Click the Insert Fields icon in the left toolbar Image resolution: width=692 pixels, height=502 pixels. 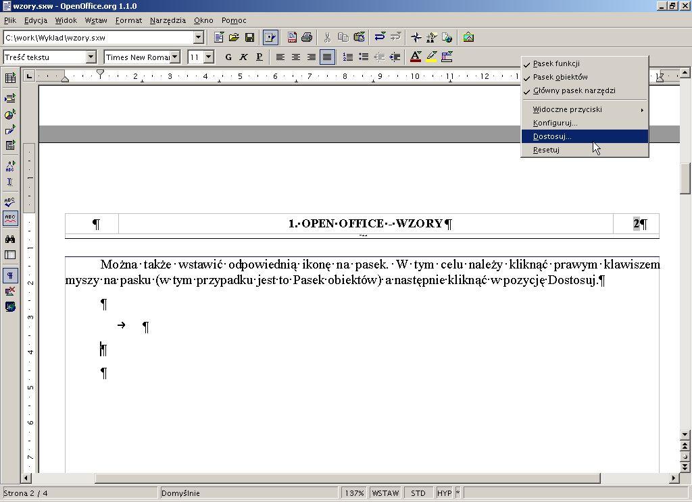click(x=10, y=98)
